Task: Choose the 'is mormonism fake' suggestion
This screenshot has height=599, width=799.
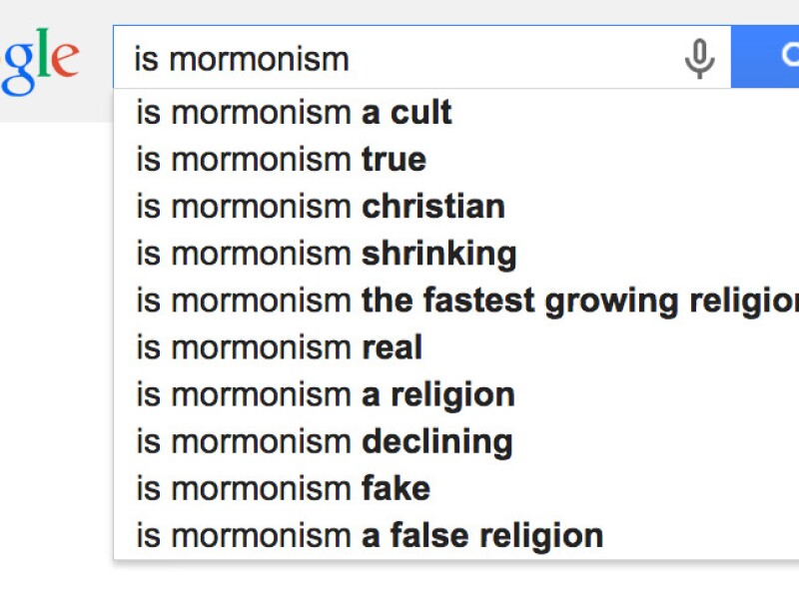Action: click(283, 488)
